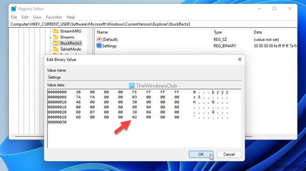Image resolution: width=306 pixels, height=171 pixels.
Task: Open the Help menu
Action: click(x=71, y=17)
